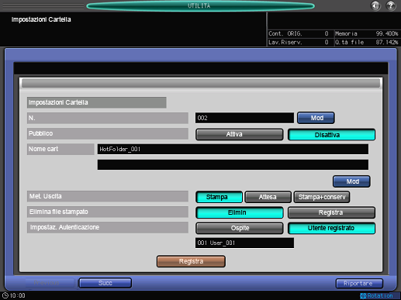This screenshot has height=300, width=401.
Task: Click Mod button below folder name fields
Action: pyautogui.click(x=351, y=181)
